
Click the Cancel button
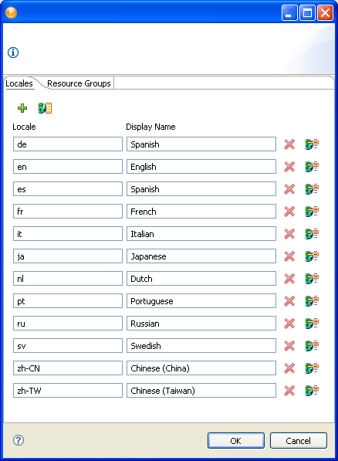(299, 441)
